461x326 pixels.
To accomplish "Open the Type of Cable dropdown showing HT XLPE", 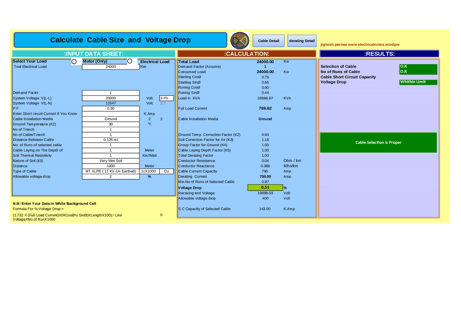I will [111, 171].
